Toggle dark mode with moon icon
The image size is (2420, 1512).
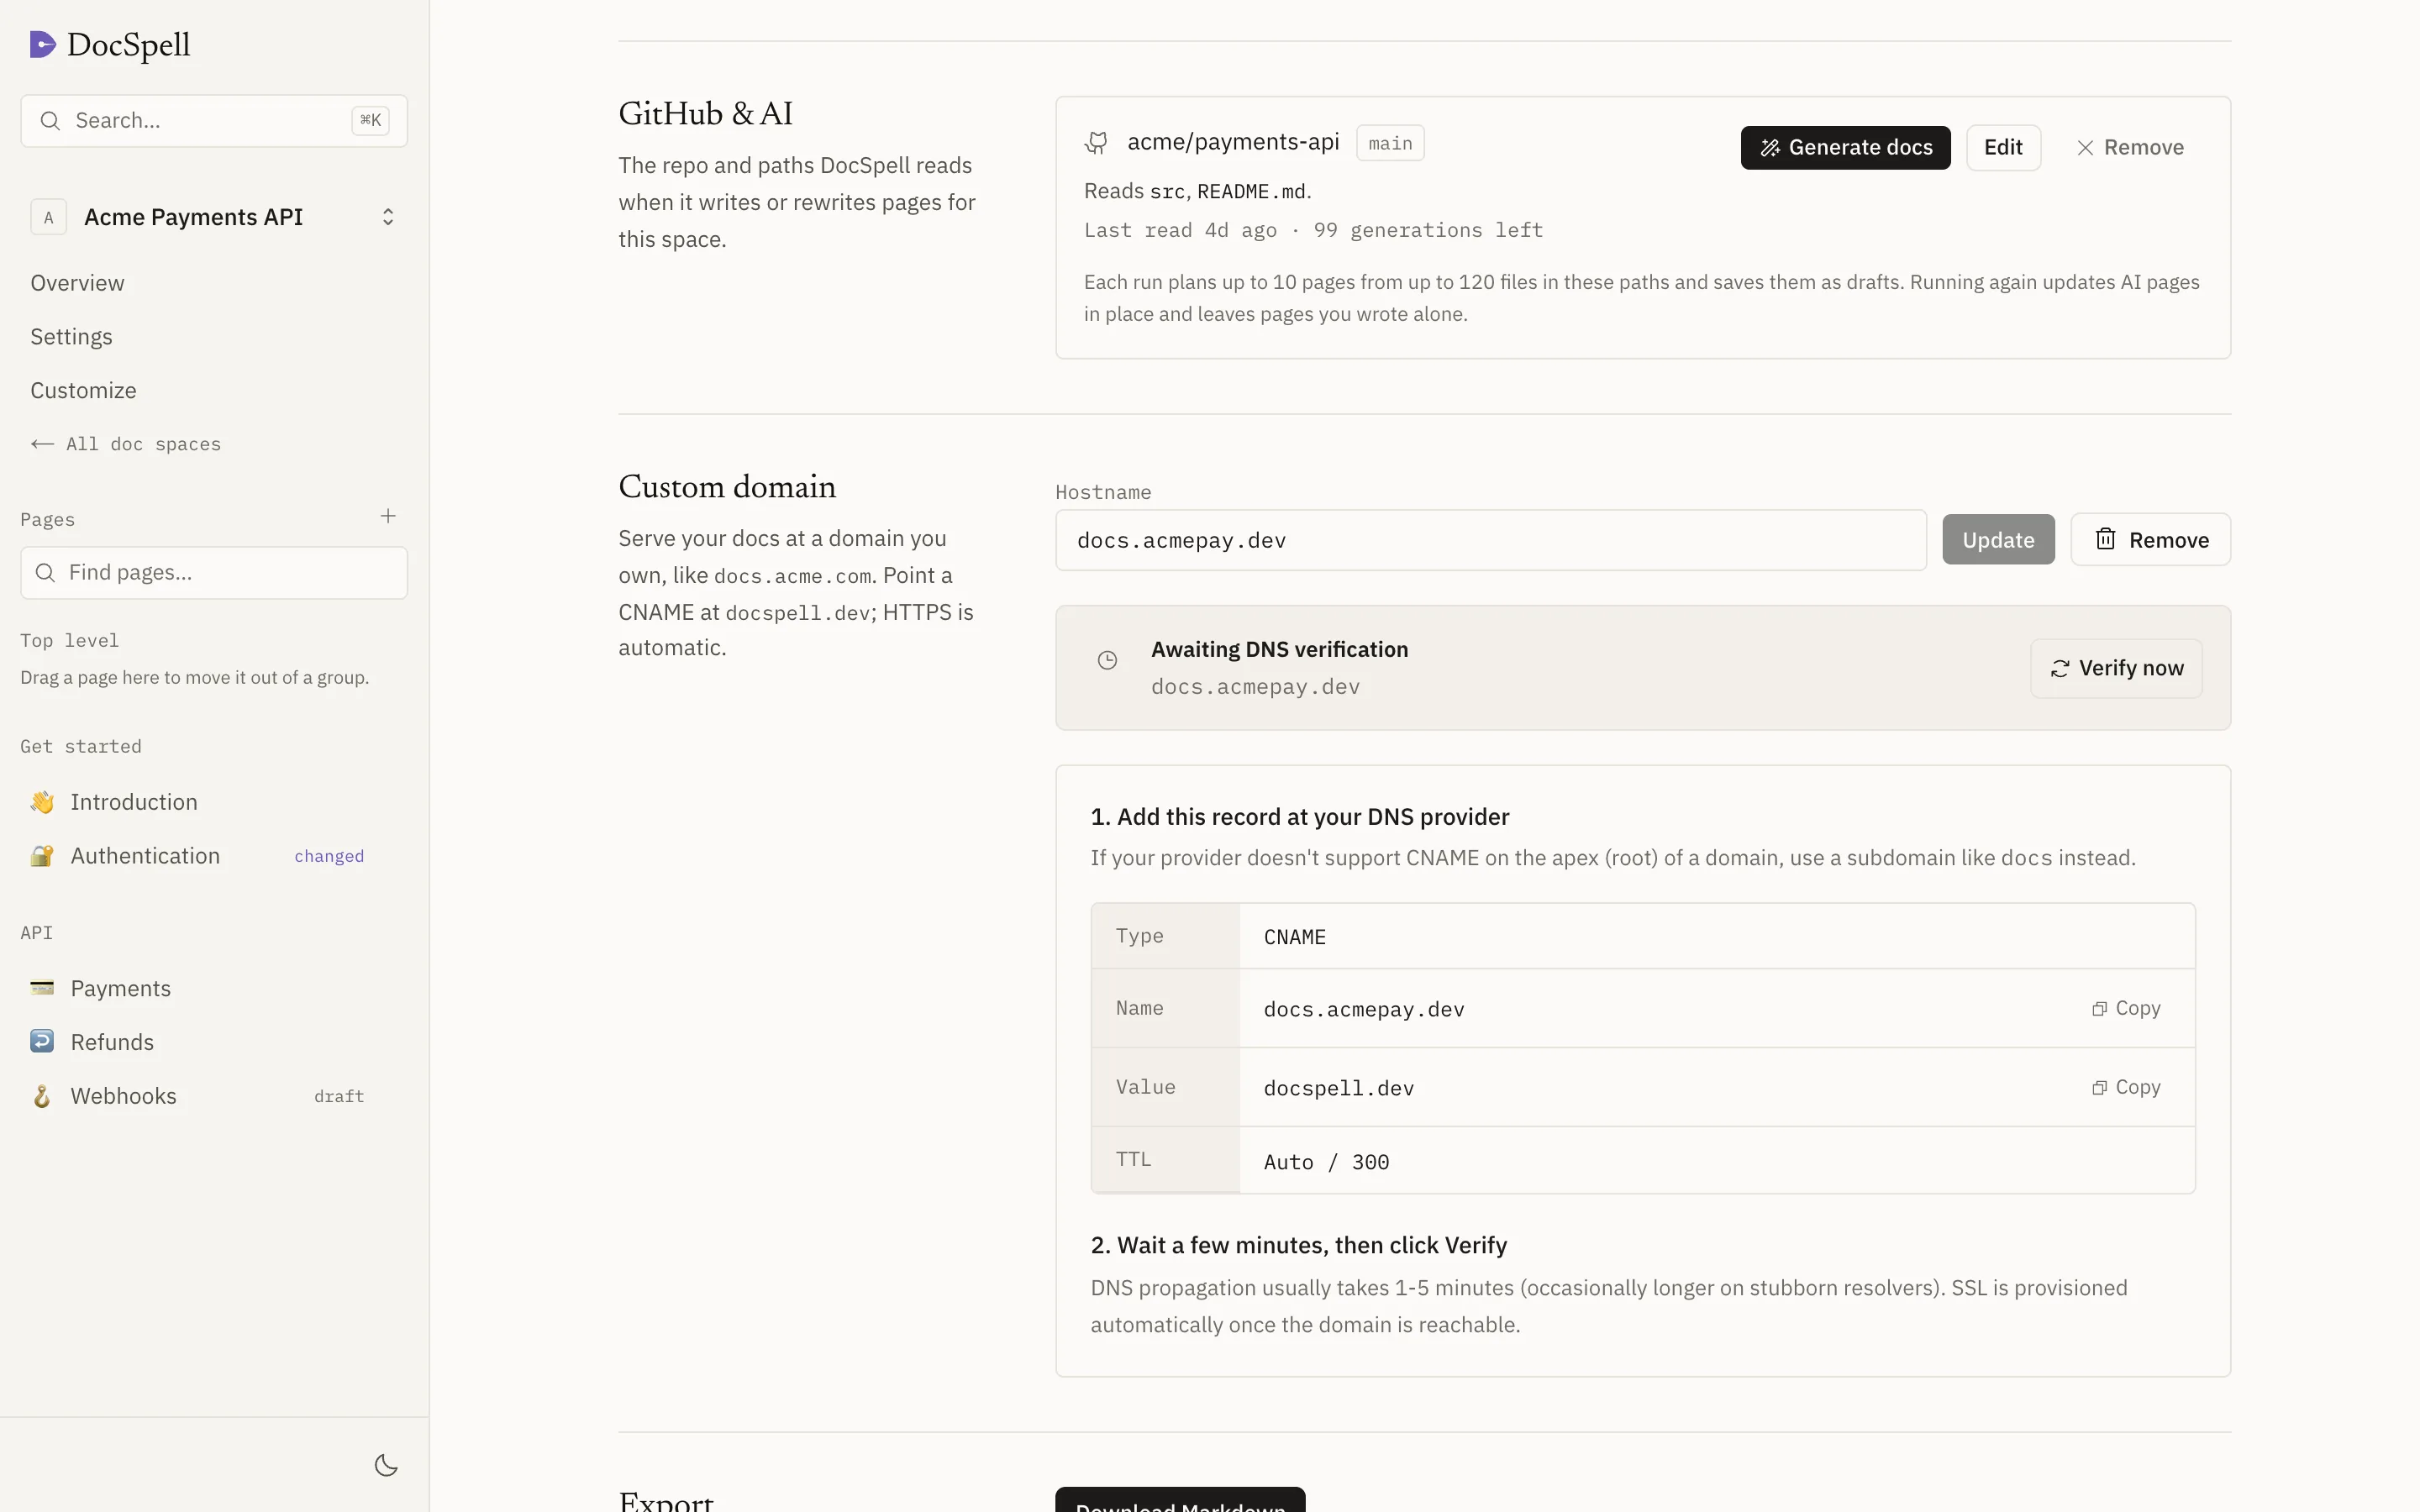click(386, 1465)
